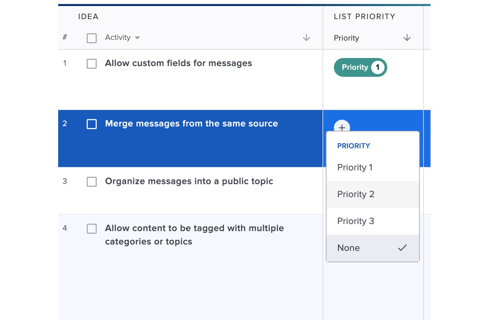Image resolution: width=489 pixels, height=326 pixels.
Task: Open idea Allow custom fields for messages
Action: [x=178, y=63]
